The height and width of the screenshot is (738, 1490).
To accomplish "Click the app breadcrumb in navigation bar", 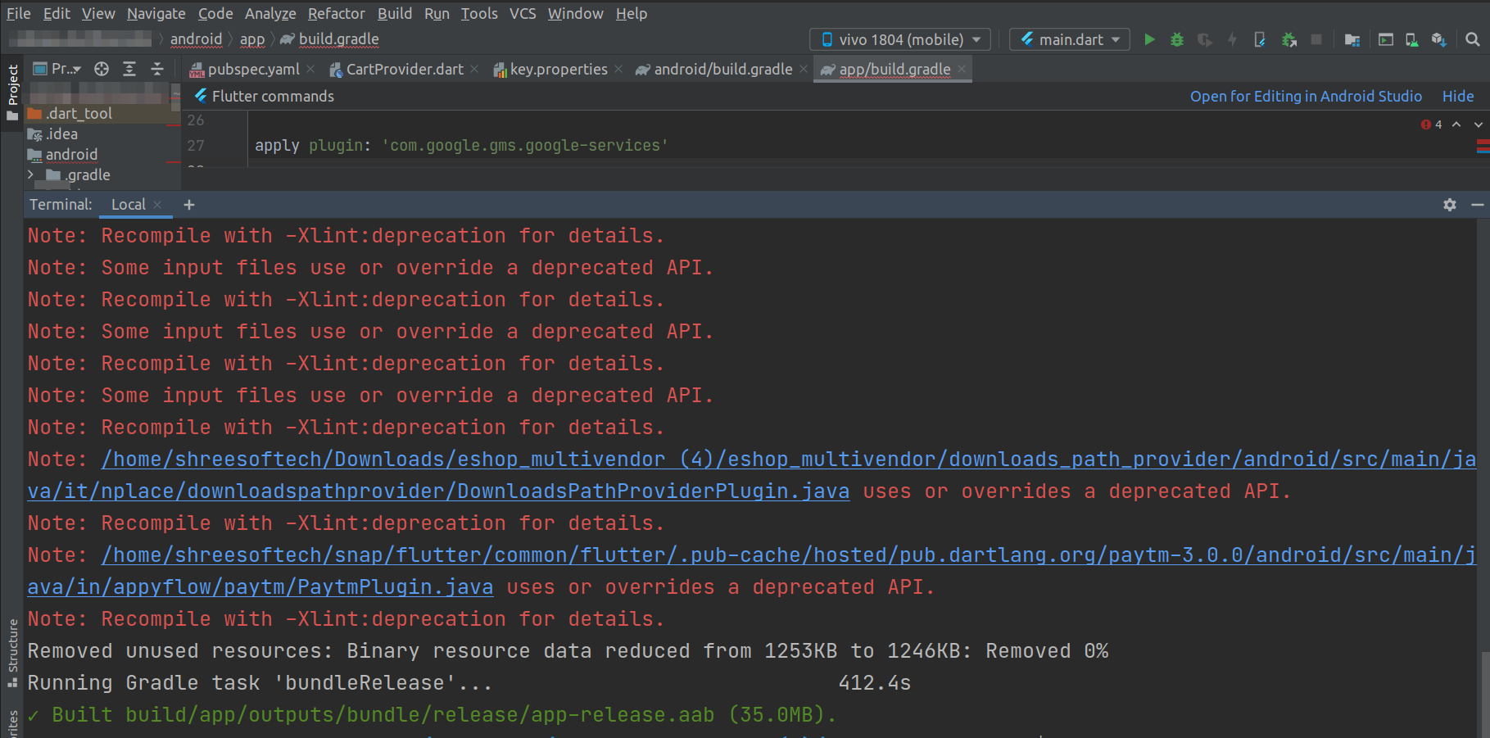I will pyautogui.click(x=252, y=39).
